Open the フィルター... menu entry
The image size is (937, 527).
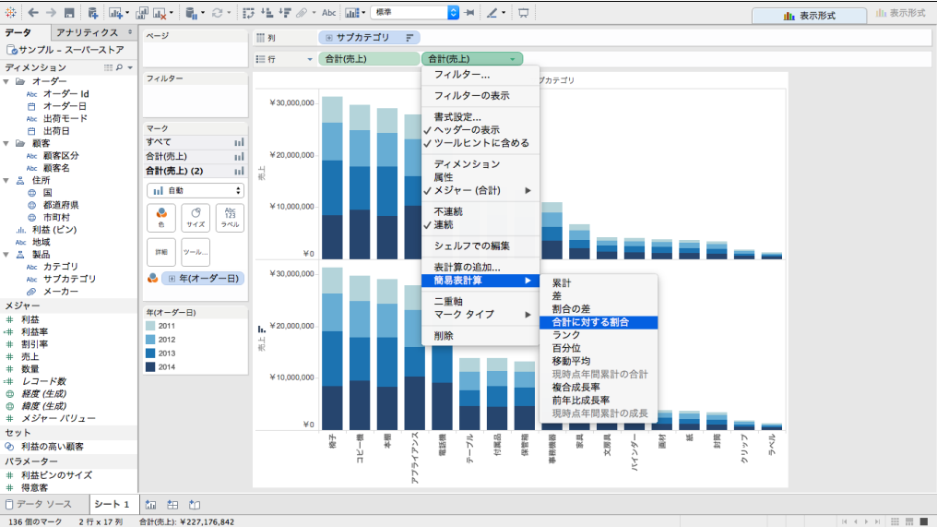coord(480,75)
